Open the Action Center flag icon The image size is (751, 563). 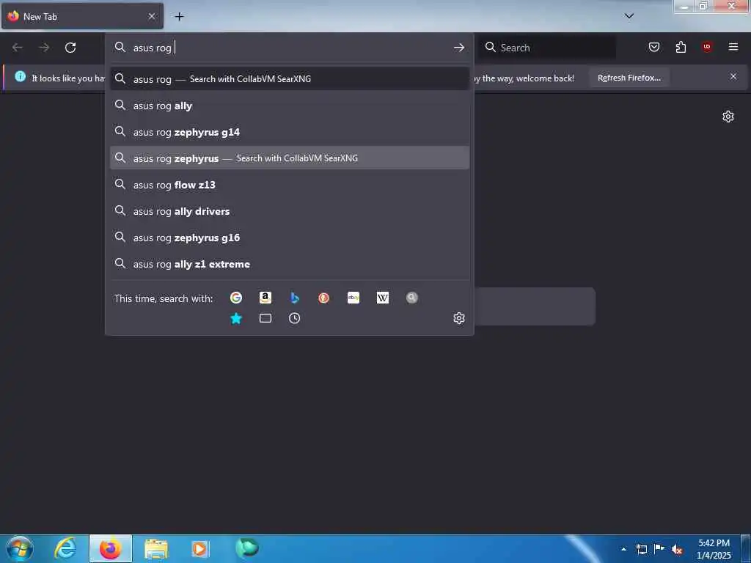659,548
